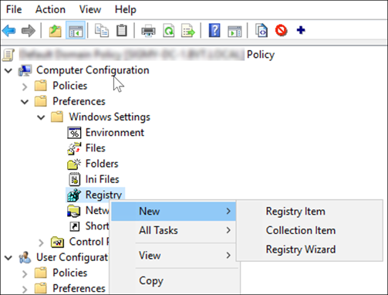Click the Ini Files notepad icon
388x295 pixels.
coord(75,179)
